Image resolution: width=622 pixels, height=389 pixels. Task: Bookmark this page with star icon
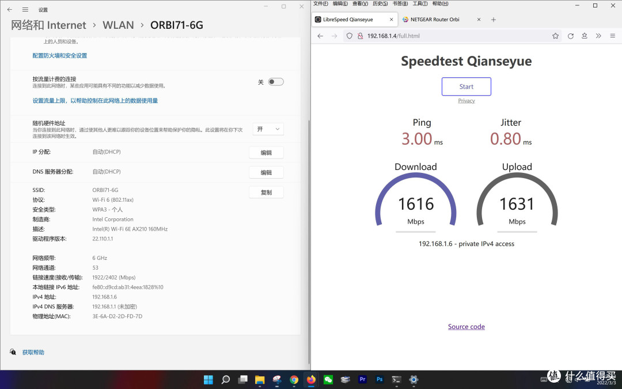[x=555, y=36]
